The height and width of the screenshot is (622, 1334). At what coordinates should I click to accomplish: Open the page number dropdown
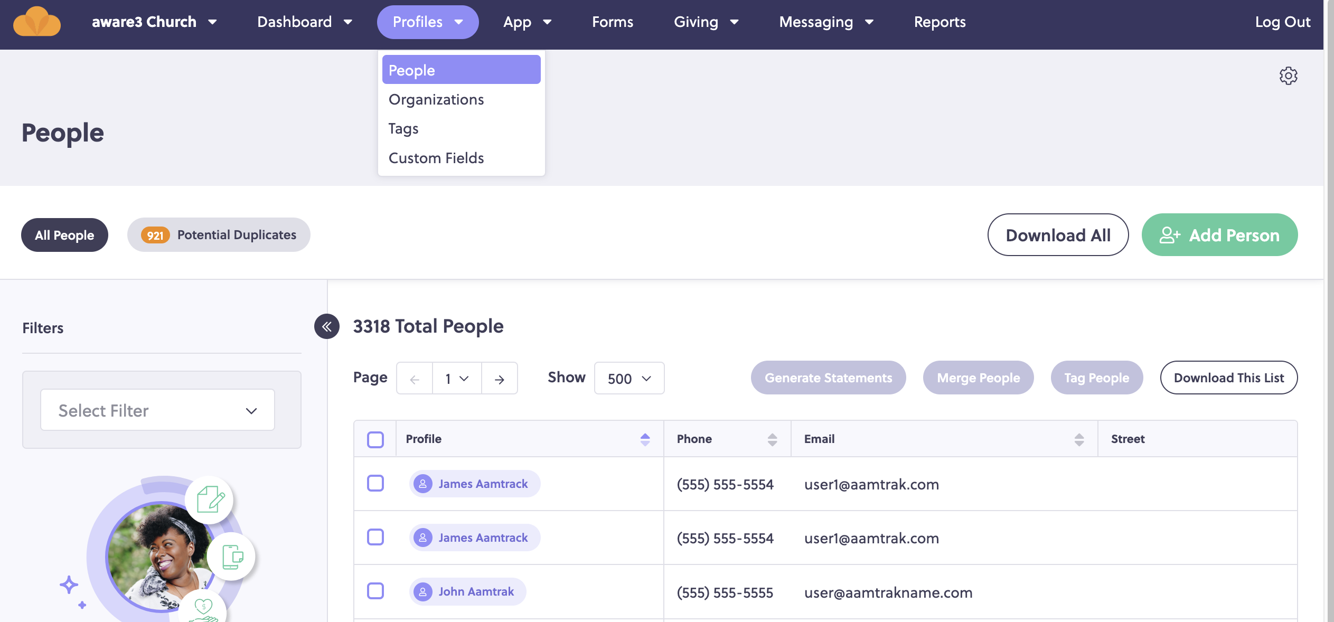[457, 379]
